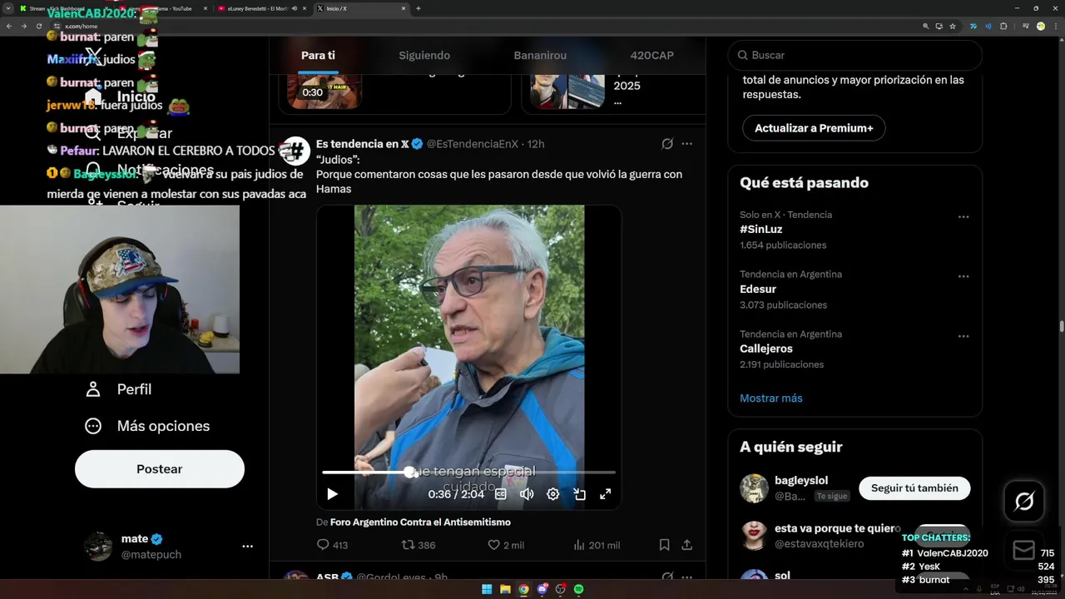Enable picture-in-picture for the video
This screenshot has height=599, width=1065.
coord(579,494)
